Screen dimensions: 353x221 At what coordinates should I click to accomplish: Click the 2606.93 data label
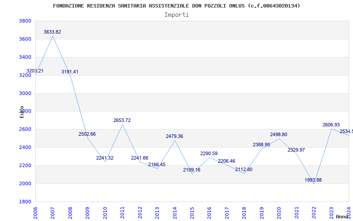331,125
